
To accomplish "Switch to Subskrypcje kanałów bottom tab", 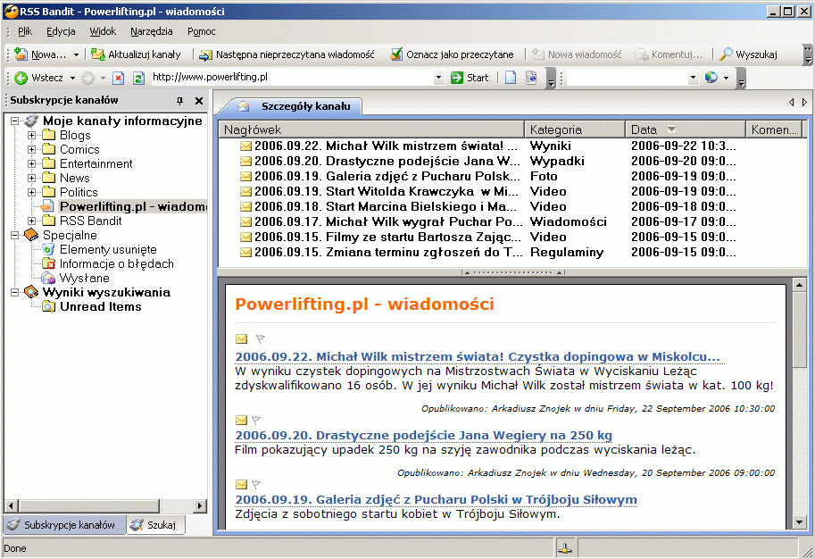I will tap(64, 525).
